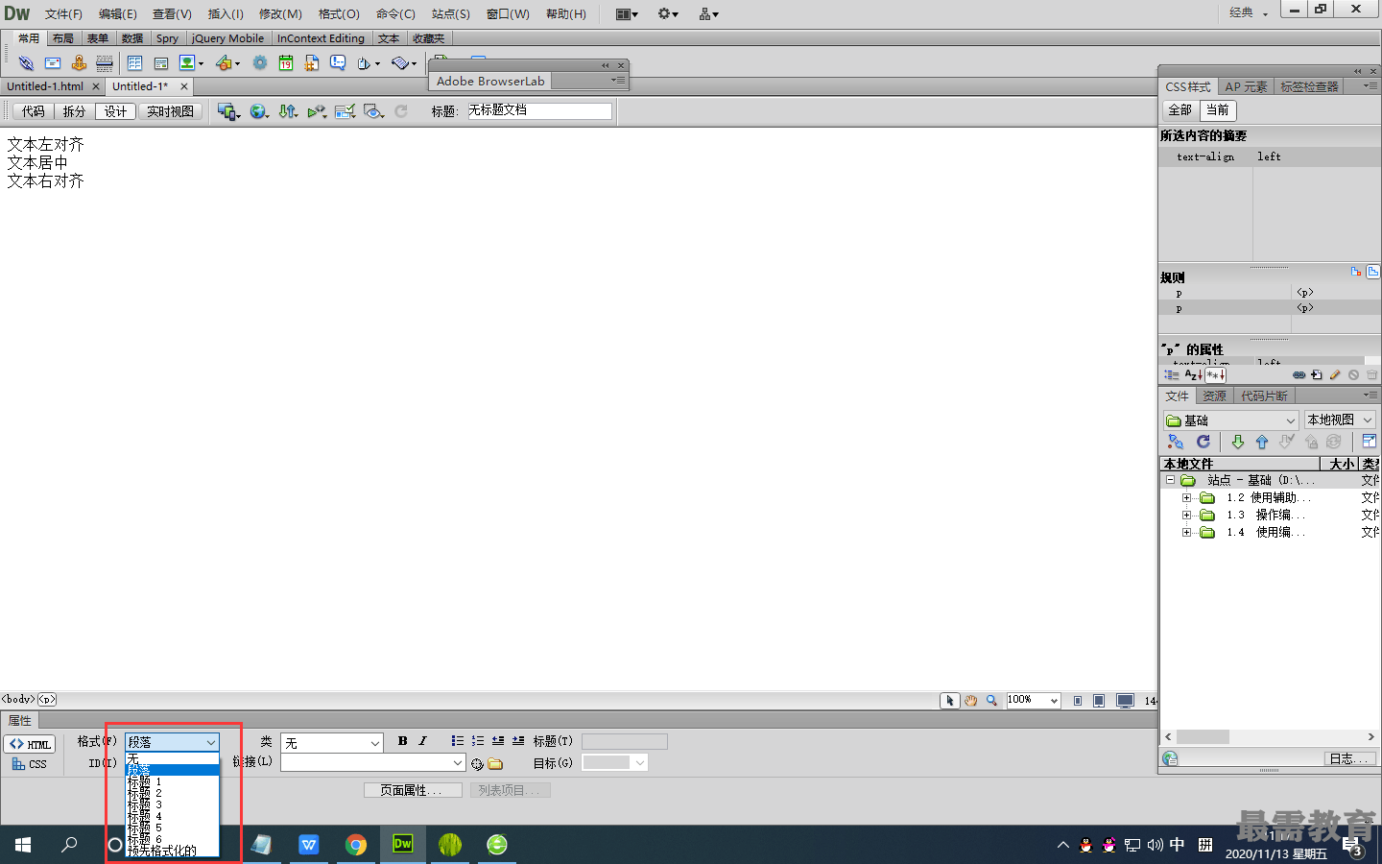The height and width of the screenshot is (864, 1382).
Task: Browse for link file folder icon
Action: [x=495, y=764]
